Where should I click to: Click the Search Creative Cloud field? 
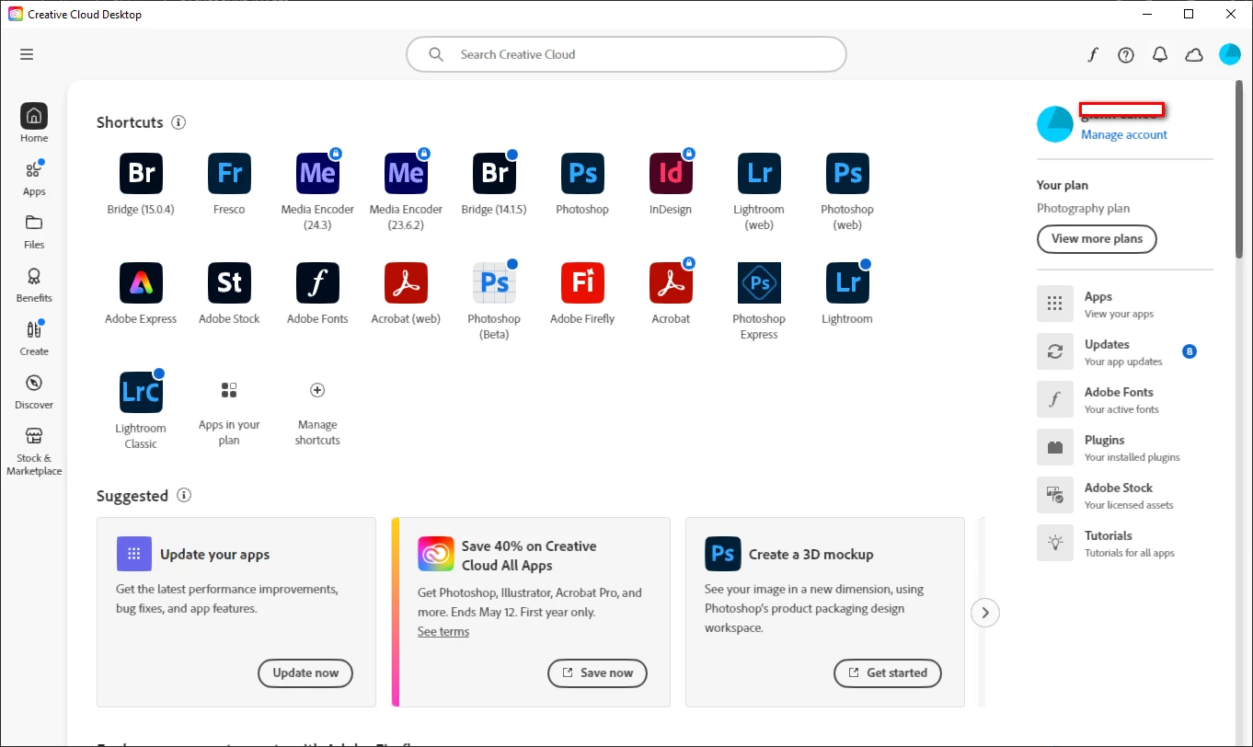pos(626,54)
